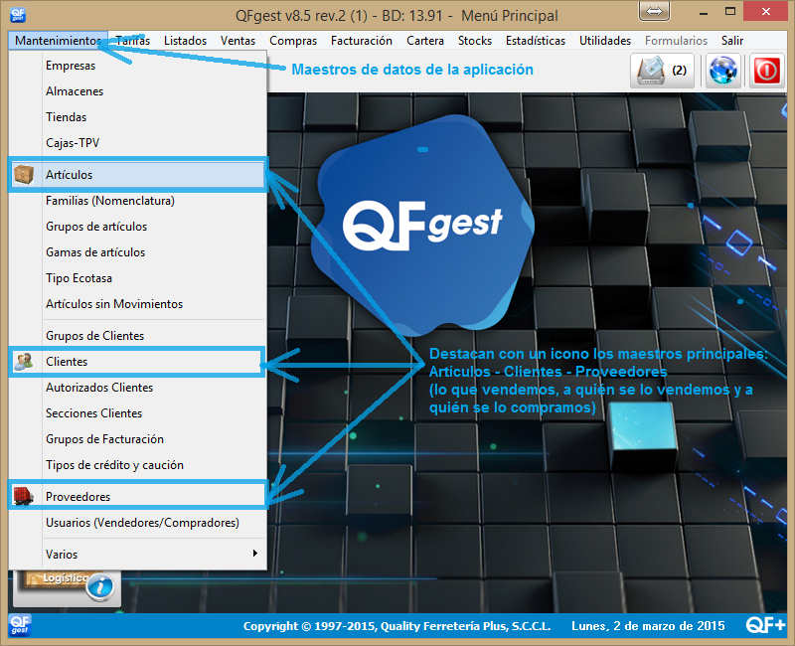
Task: Expand the Varios submenu arrow
Action: [x=255, y=554]
